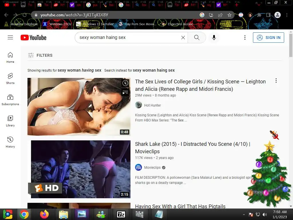Click the 2:15 Shark Lake thumbnail
Viewport: 293px width, 220px height.
tap(79, 169)
